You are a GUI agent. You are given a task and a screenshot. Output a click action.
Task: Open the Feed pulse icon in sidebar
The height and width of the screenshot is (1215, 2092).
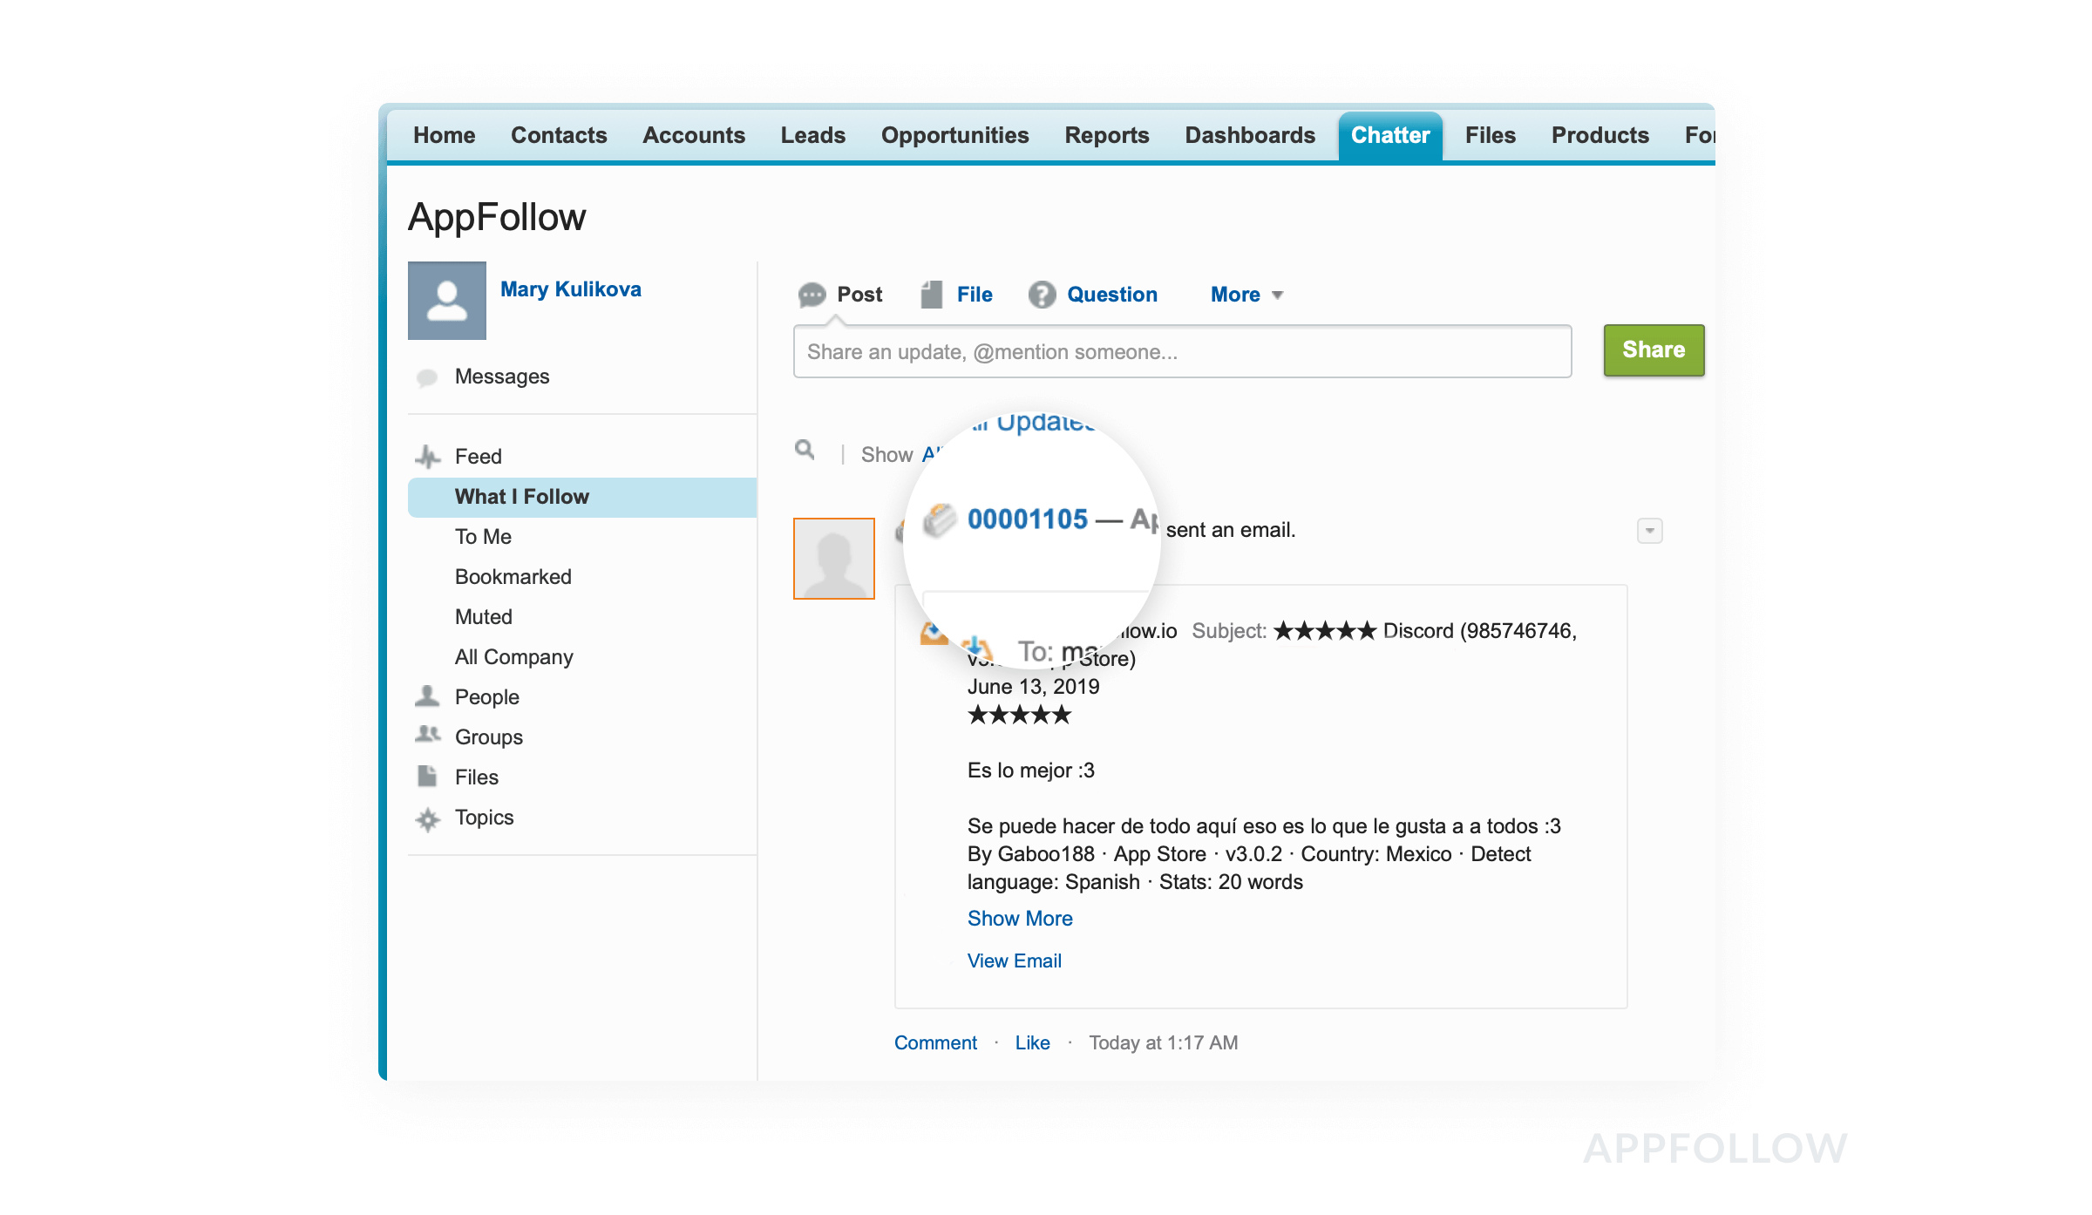coord(427,456)
